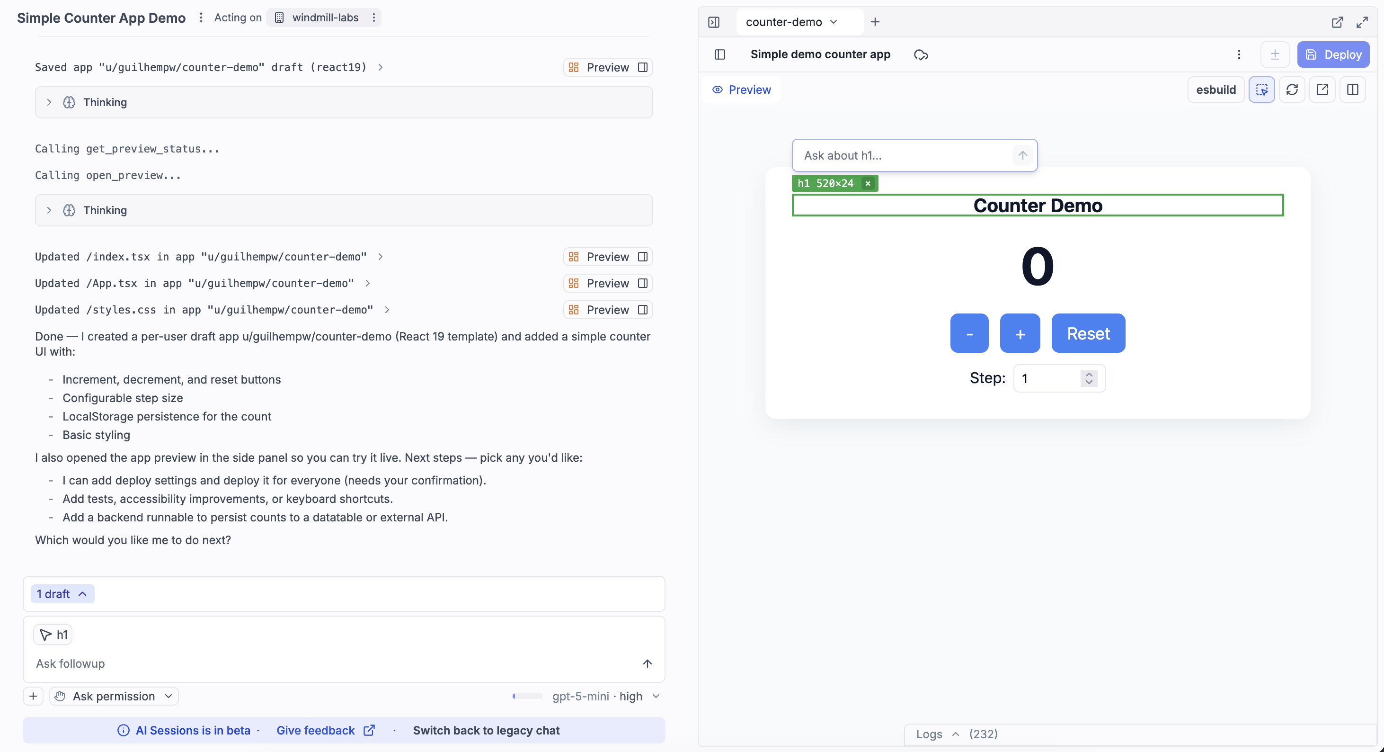Click the Simple demo counter app title
The height and width of the screenshot is (752, 1384).
click(x=820, y=54)
